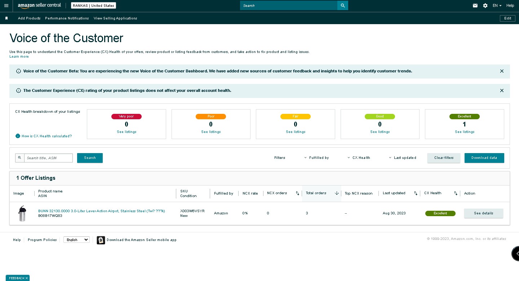
Task: Sort by Last updated column arrows
Action: 416,193
